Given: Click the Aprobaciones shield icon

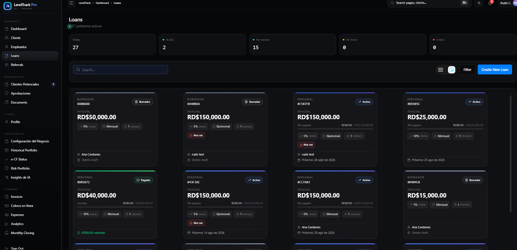Looking at the screenshot, I should 7,93.
